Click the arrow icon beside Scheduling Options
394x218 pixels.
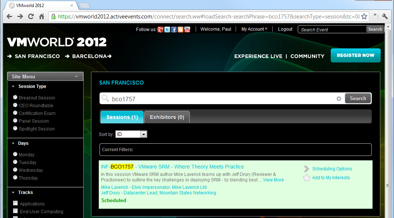pos(307,169)
